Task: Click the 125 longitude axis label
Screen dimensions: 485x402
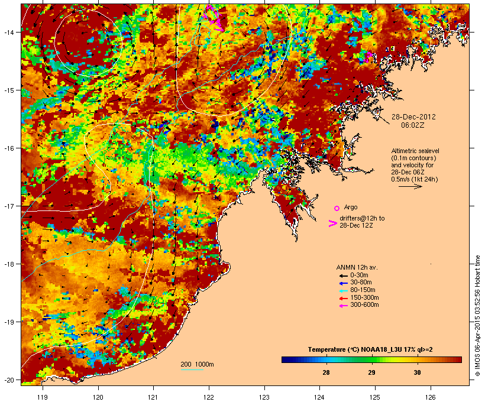Action: pyautogui.click(x=375, y=397)
